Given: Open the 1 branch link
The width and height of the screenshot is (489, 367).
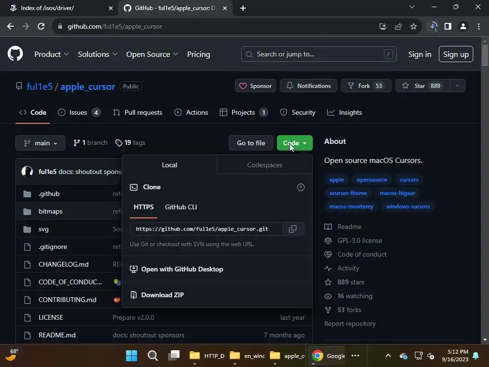Looking at the screenshot, I should click(90, 142).
